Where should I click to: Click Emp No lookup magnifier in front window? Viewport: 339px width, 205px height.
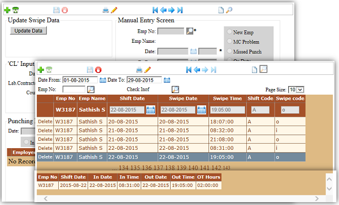(90, 90)
